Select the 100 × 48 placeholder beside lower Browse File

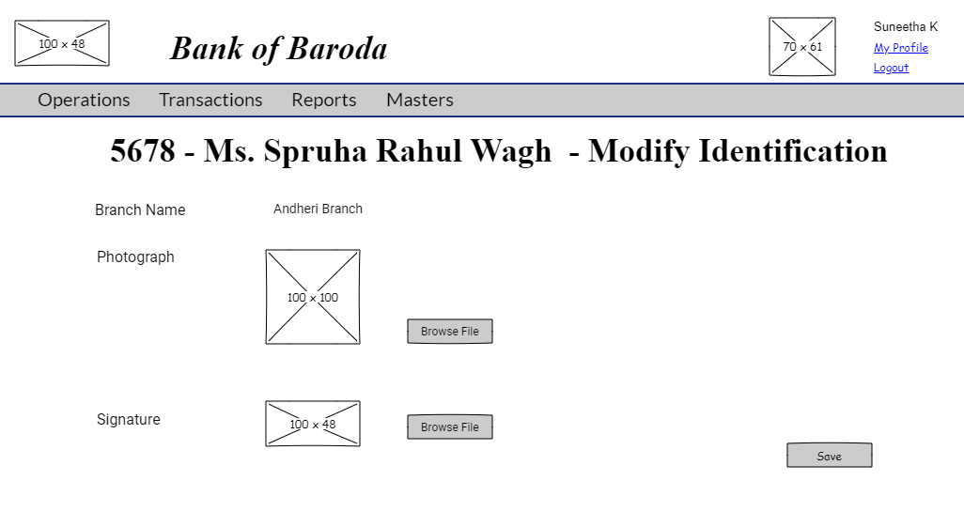click(x=313, y=424)
